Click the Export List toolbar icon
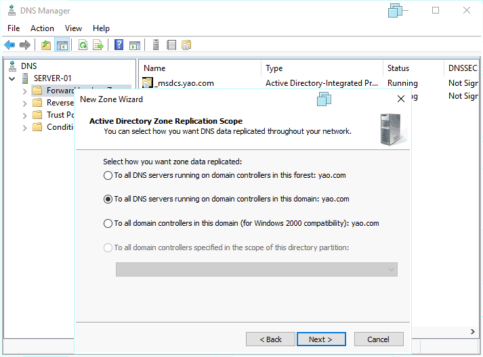The image size is (483, 357). (98, 45)
